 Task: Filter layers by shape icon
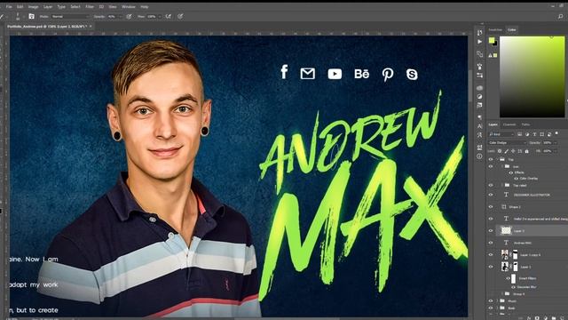[542, 134]
